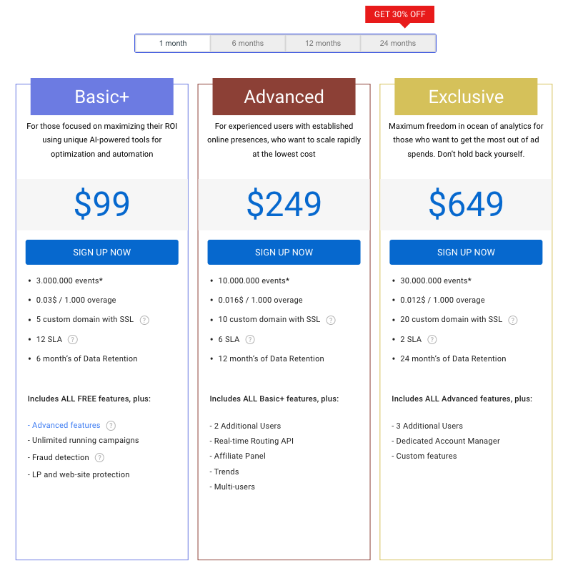Sign up now for Exclusive plan
The width and height of the screenshot is (568, 571).
(466, 253)
